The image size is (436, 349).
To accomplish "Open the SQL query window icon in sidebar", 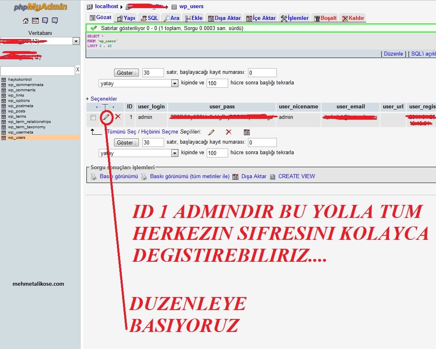I will click(35, 21).
